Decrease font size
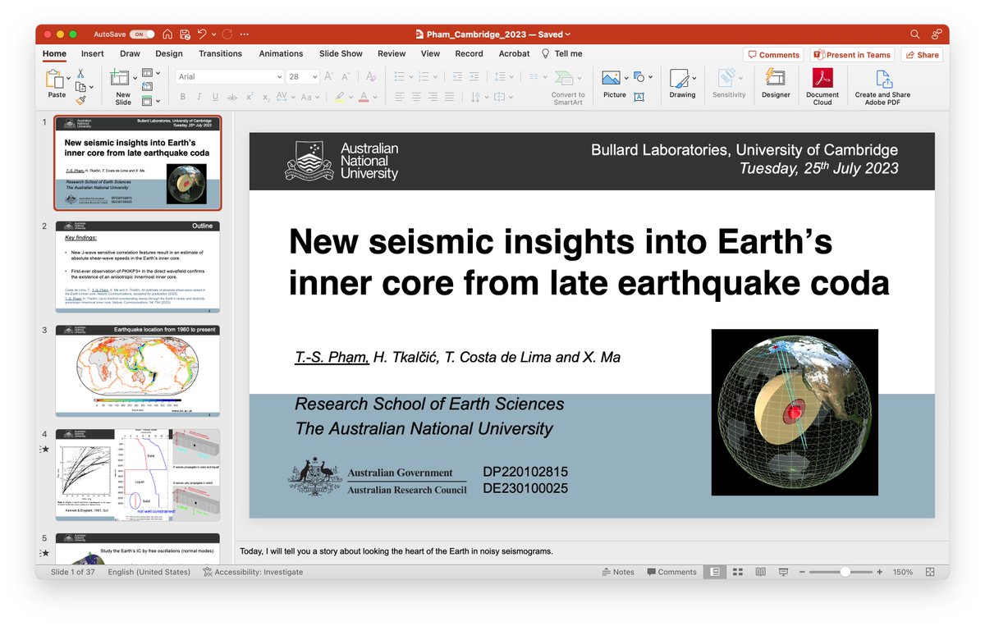The height and width of the screenshot is (626, 985). click(346, 76)
